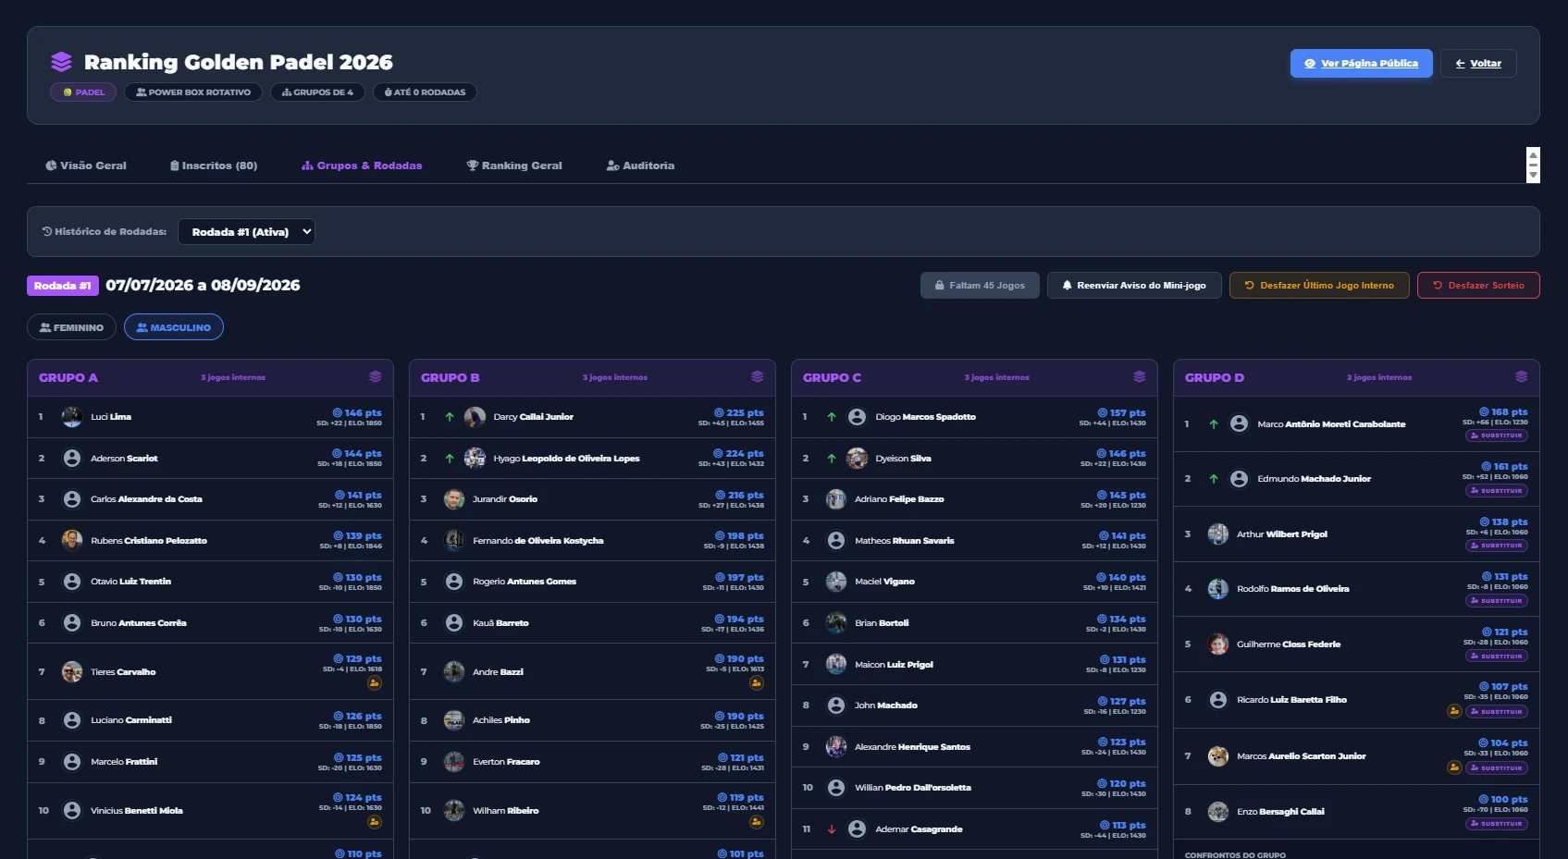Screen dimensions: 1568x859
Task: Click the Grupos de 4 tag
Action: 317,92
